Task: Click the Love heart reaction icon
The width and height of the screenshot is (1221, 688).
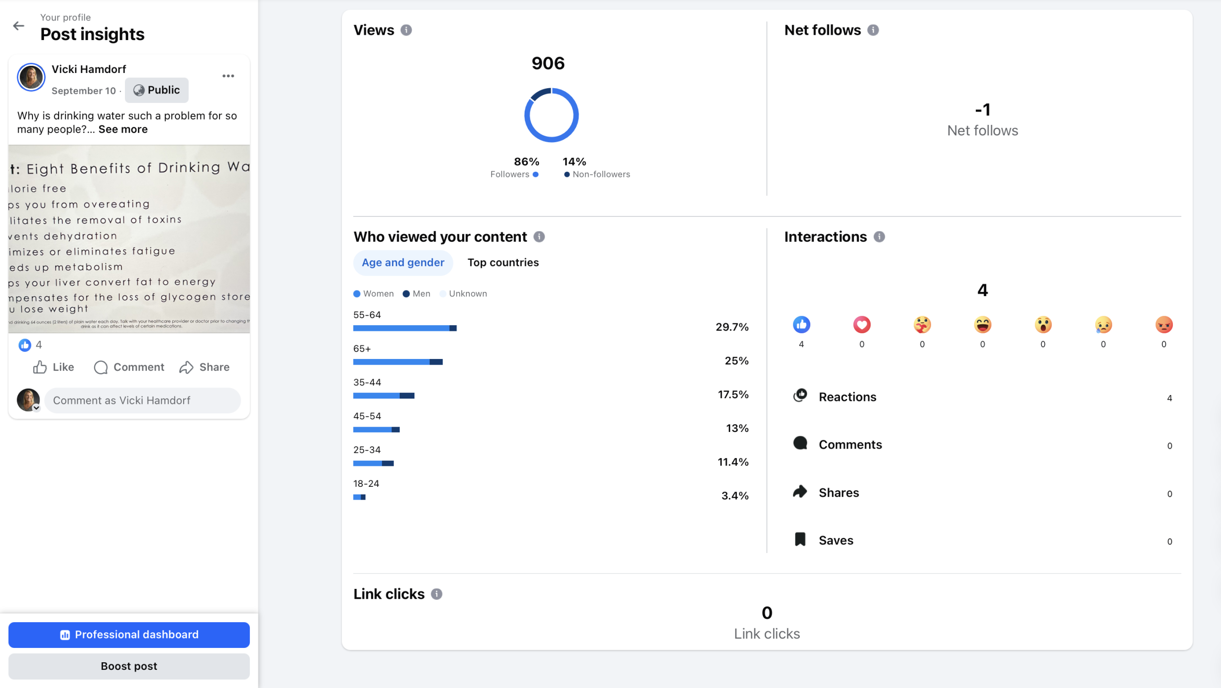Action: [861, 325]
